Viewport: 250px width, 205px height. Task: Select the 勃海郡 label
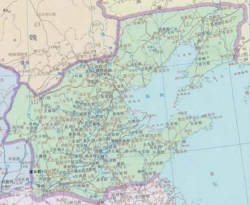[118, 114]
